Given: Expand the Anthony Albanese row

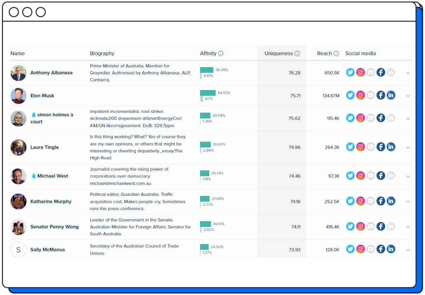Looking at the screenshot, I should point(408,73).
